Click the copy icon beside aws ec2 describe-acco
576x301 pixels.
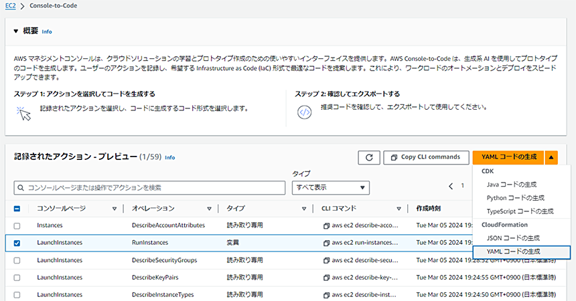[x=326, y=226]
